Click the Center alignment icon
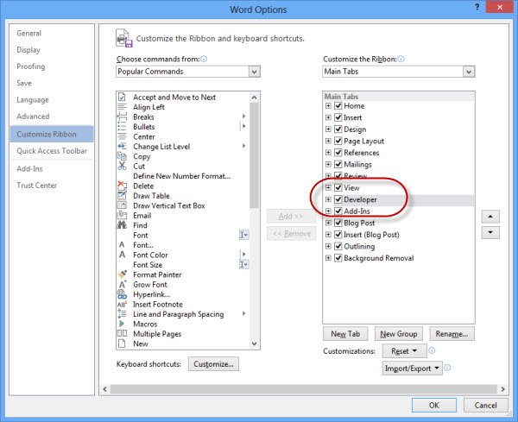Image resolution: width=518 pixels, height=422 pixels. (122, 136)
